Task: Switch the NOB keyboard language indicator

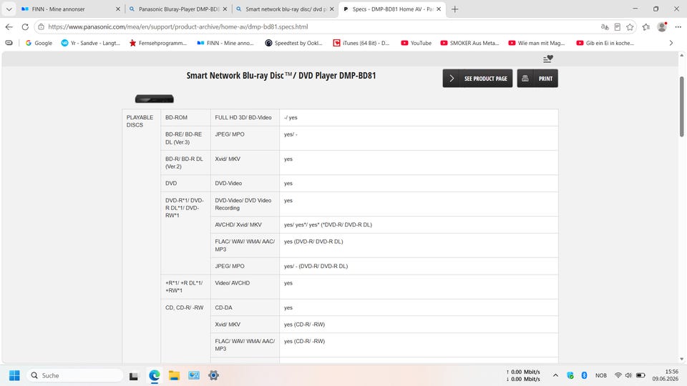Action: [601, 375]
